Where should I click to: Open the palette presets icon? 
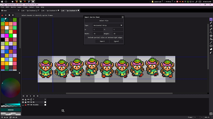point(9,15)
